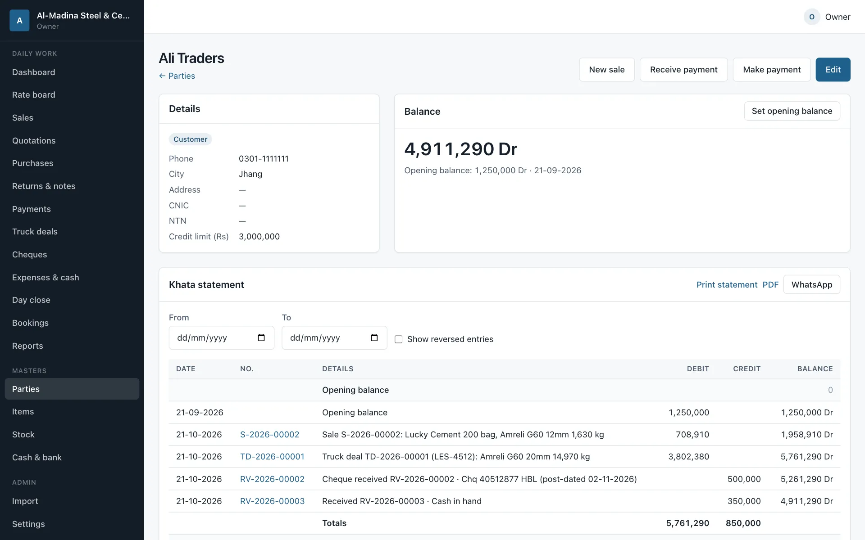This screenshot has height=540, width=865.
Task: Open Day close page
Action: (72, 300)
